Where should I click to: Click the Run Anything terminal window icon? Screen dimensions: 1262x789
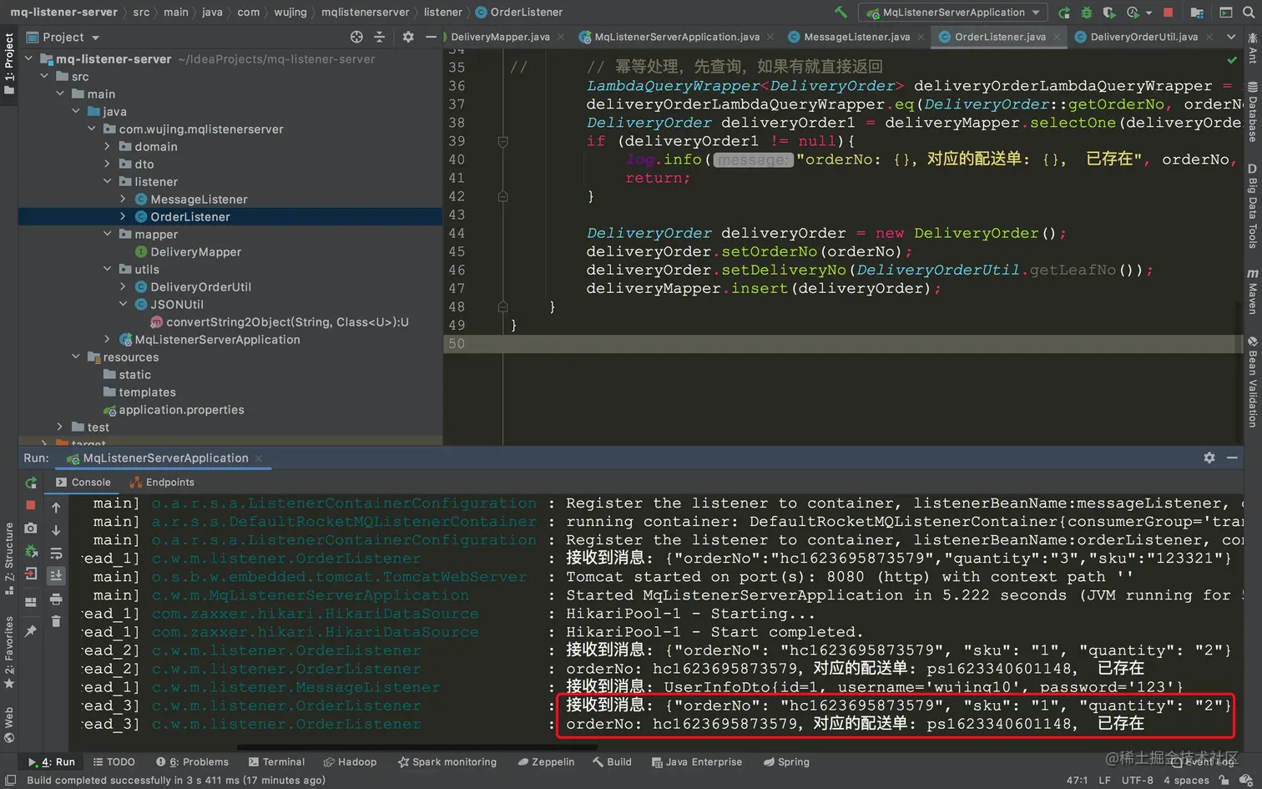point(1225,13)
